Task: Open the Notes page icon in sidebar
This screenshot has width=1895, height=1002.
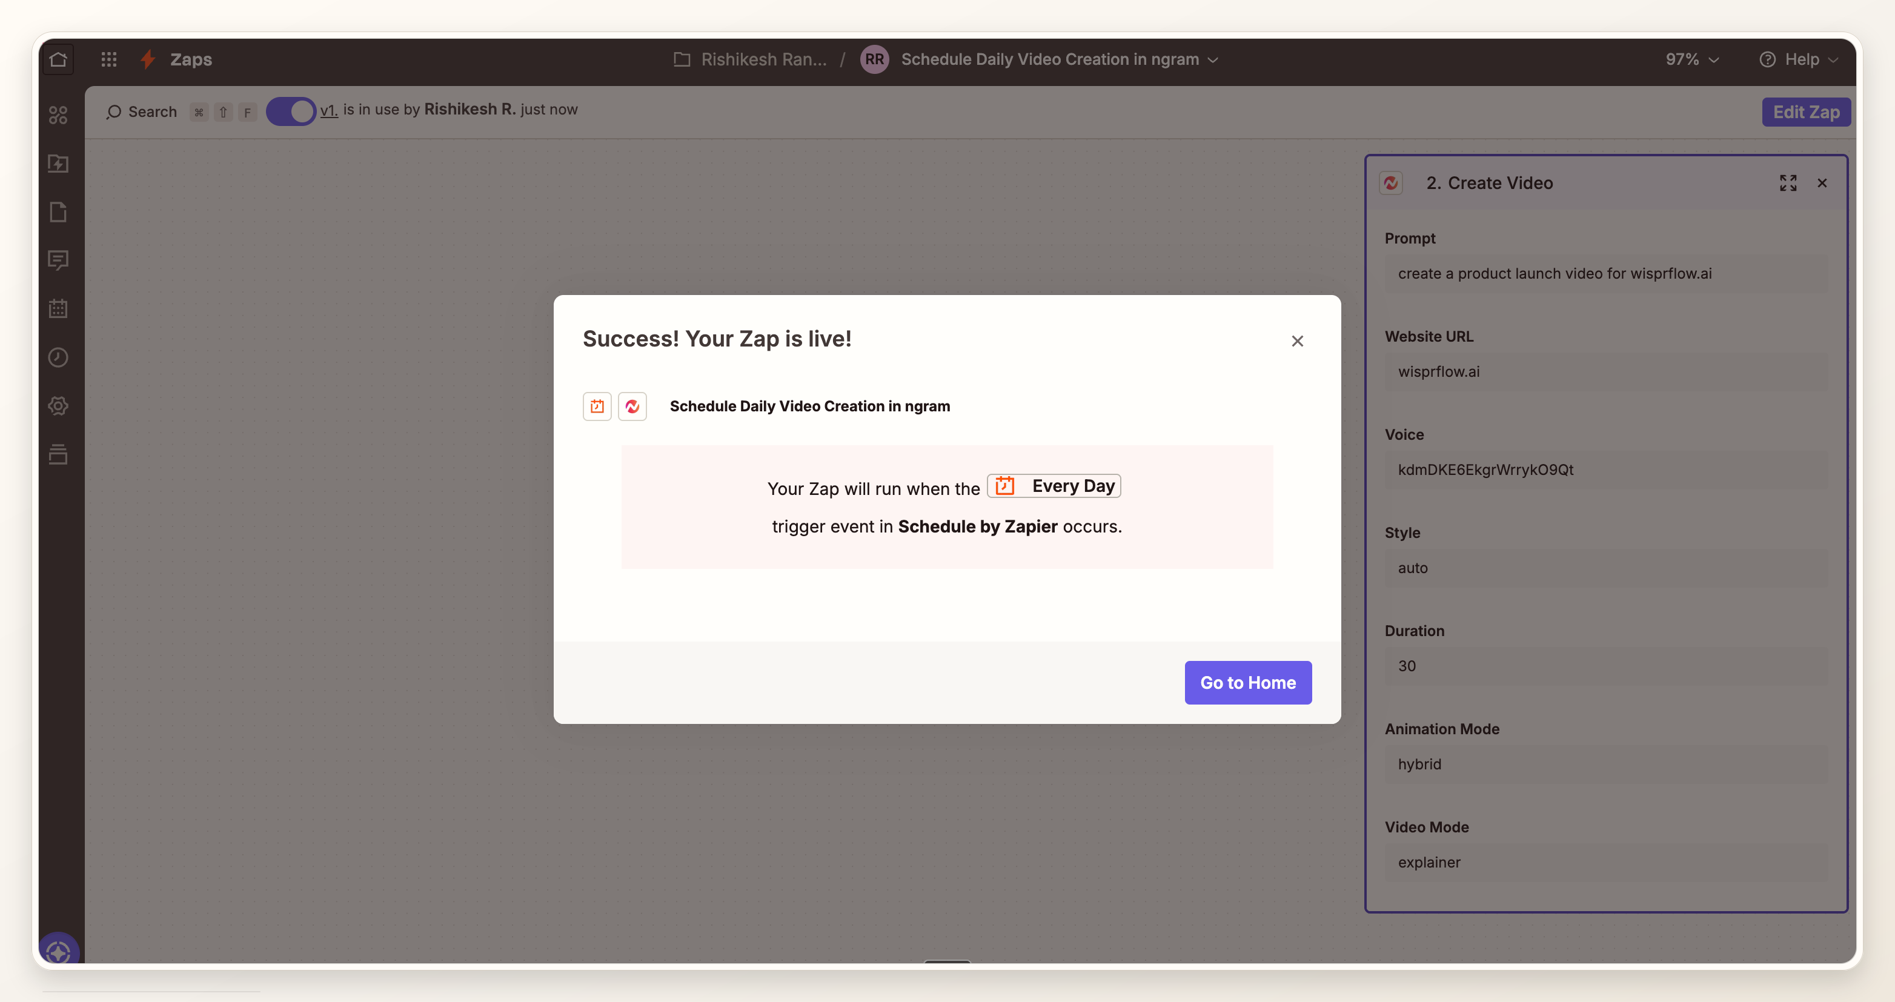Action: 58,212
